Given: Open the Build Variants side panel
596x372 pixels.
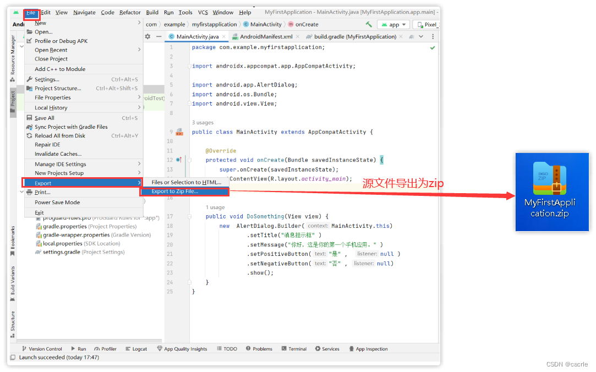Looking at the screenshot, I should point(13,283).
